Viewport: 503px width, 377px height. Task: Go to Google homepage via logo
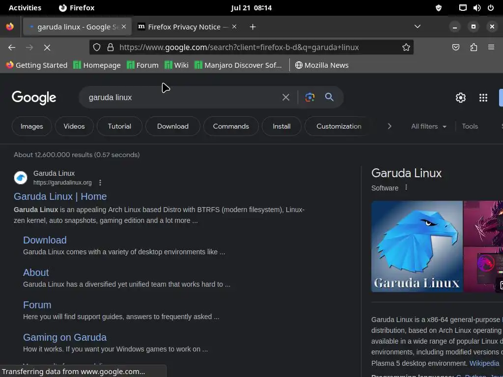(x=34, y=98)
